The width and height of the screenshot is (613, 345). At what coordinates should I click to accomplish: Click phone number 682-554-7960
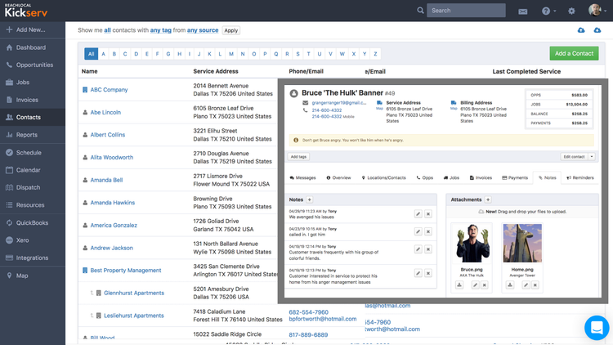(x=308, y=312)
